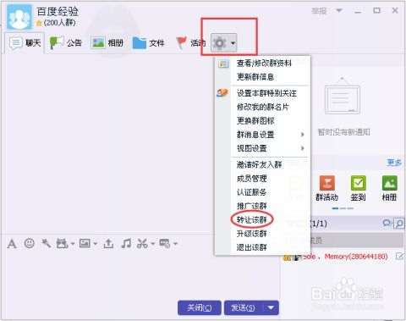406x321 pixels.
Task: Select member Memory(280644180) in list
Action: pos(343,257)
